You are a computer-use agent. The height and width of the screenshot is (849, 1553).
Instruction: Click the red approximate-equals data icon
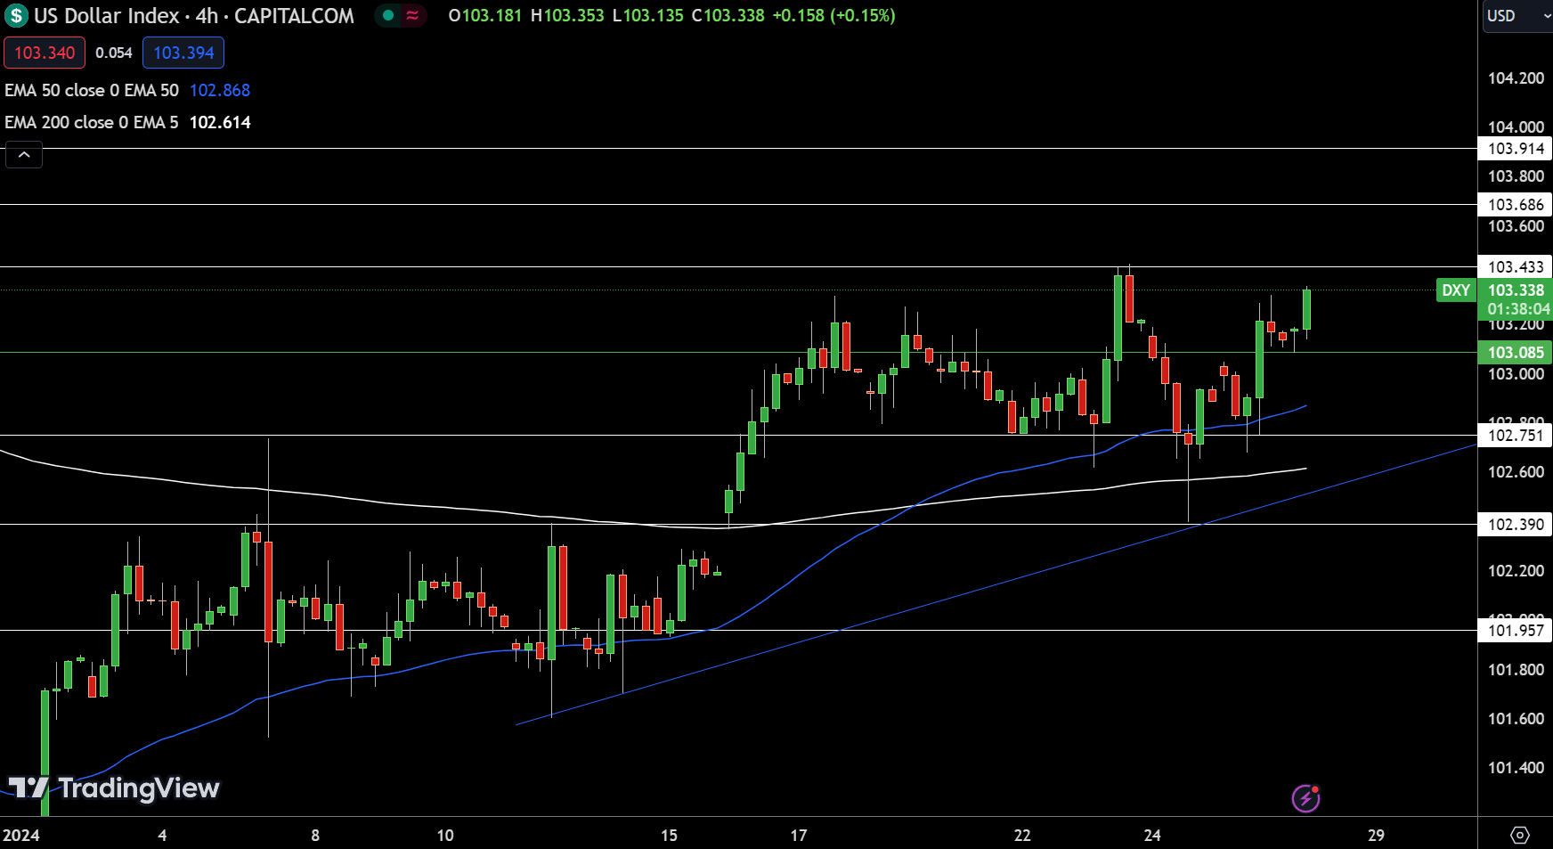[x=412, y=15]
